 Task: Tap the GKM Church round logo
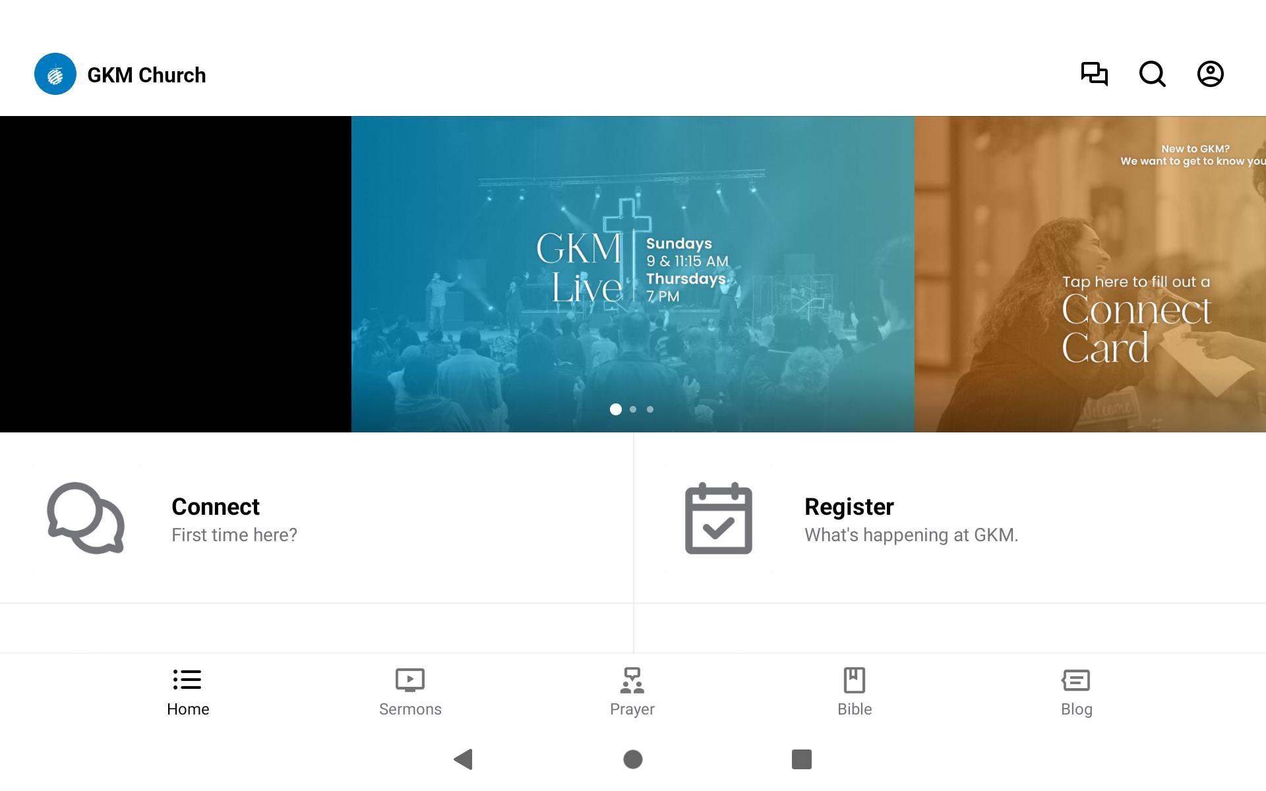click(55, 74)
